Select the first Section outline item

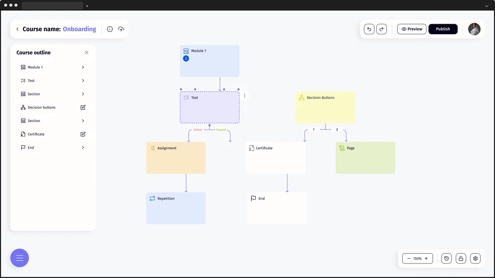click(x=34, y=94)
